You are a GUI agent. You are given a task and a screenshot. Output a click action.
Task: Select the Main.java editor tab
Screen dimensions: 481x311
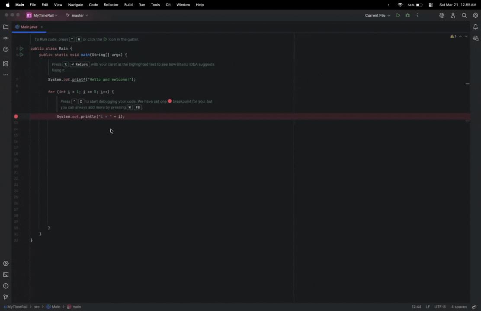point(29,27)
